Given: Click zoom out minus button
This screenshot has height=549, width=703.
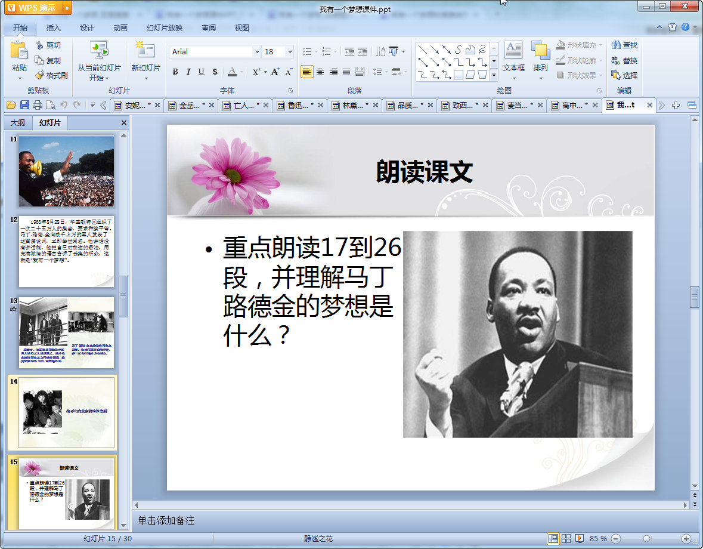Looking at the screenshot, I should click(x=616, y=539).
